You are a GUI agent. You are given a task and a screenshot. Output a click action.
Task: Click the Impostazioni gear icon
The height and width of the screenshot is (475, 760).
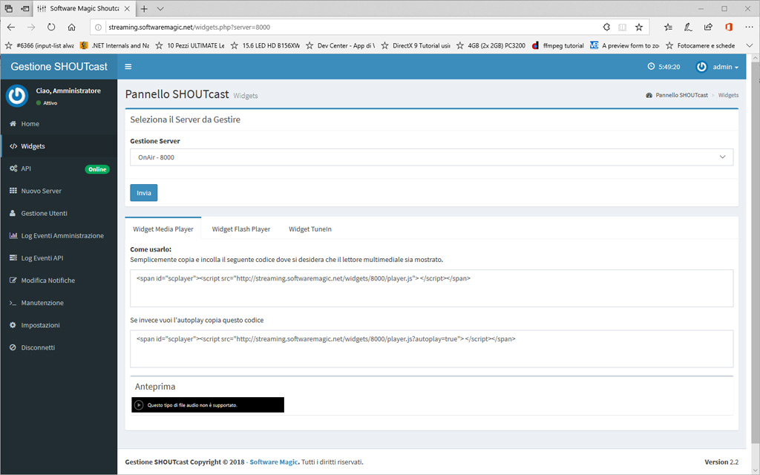point(13,325)
